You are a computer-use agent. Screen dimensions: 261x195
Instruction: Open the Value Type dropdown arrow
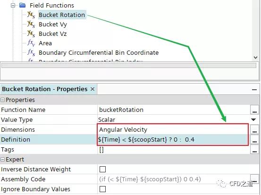[253, 119]
